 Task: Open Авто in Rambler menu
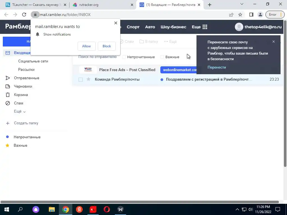point(150,27)
